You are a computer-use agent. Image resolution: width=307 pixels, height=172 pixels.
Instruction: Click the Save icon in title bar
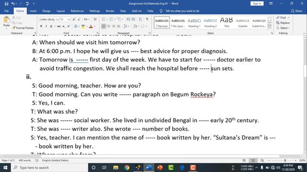[6, 4]
